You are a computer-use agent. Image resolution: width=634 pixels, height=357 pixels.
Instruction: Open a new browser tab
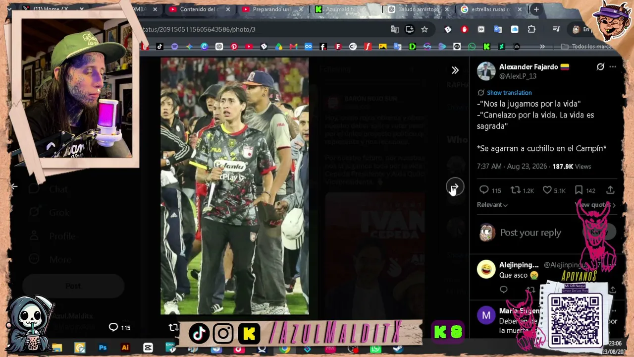(x=536, y=9)
